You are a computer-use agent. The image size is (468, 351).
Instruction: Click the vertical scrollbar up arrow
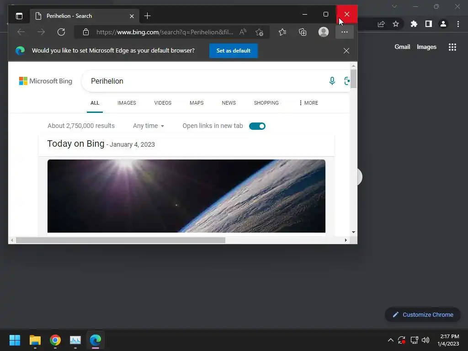353,66
